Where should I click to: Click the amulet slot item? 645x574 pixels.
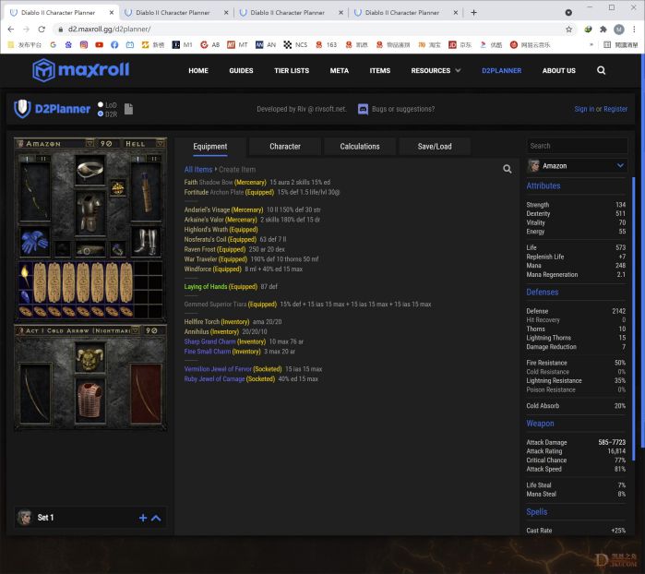pos(117,188)
